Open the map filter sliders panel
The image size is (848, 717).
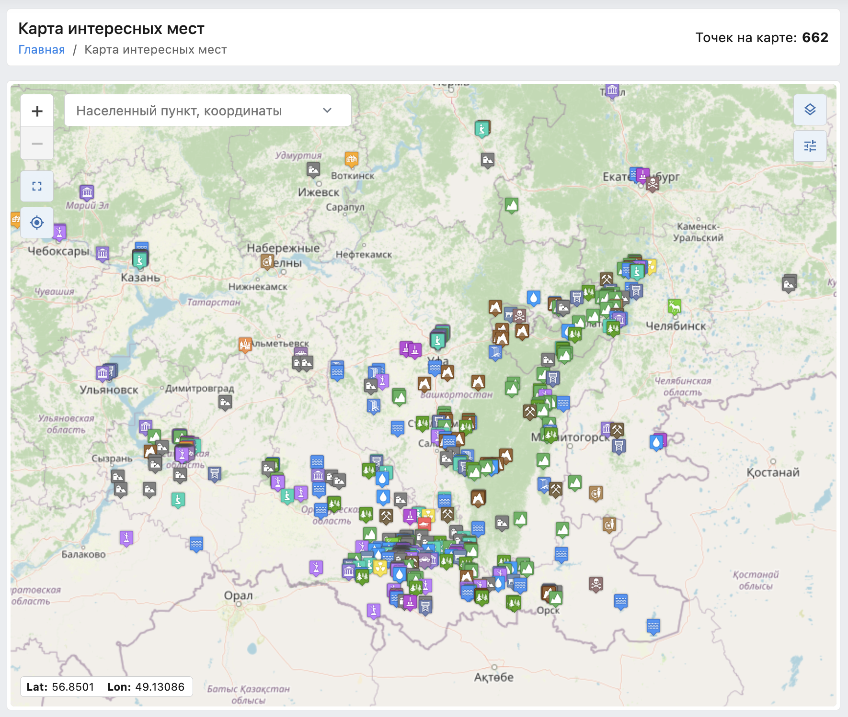click(810, 146)
